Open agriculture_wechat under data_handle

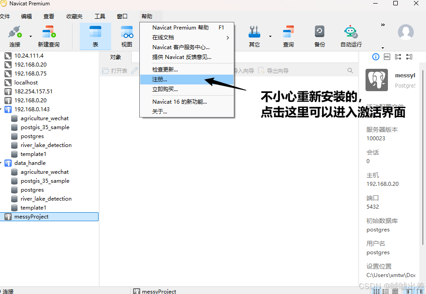[x=44, y=172]
